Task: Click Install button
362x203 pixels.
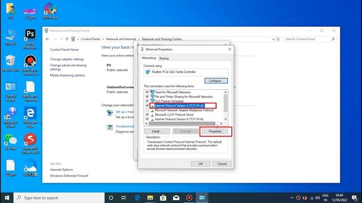Action: click(x=157, y=131)
